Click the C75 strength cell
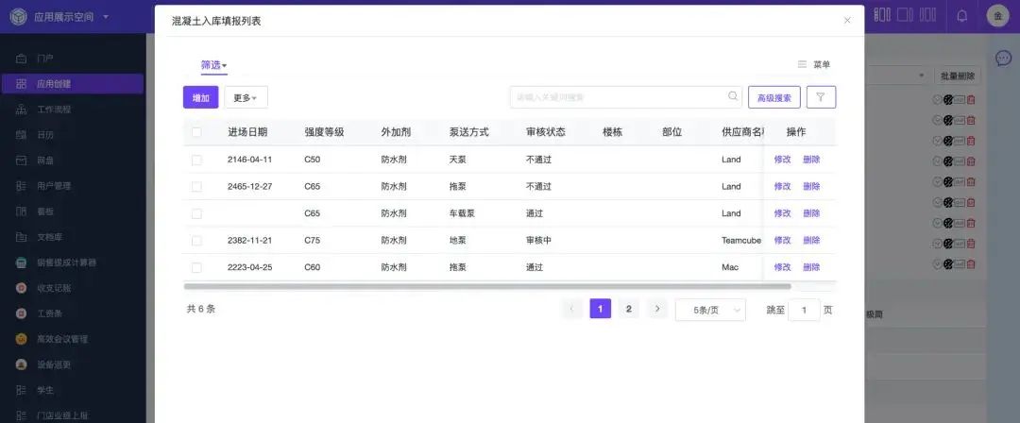This screenshot has height=423, width=1020. 313,240
